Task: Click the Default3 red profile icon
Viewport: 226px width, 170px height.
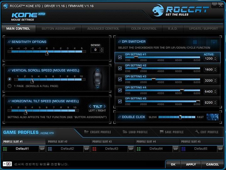Action: [94, 149]
